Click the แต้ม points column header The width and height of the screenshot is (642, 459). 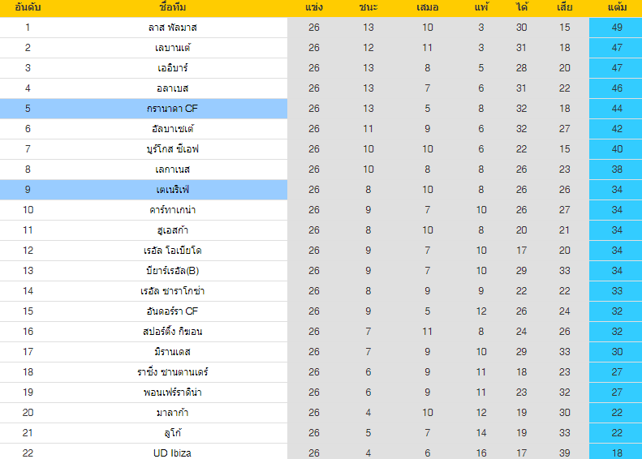(617, 7)
